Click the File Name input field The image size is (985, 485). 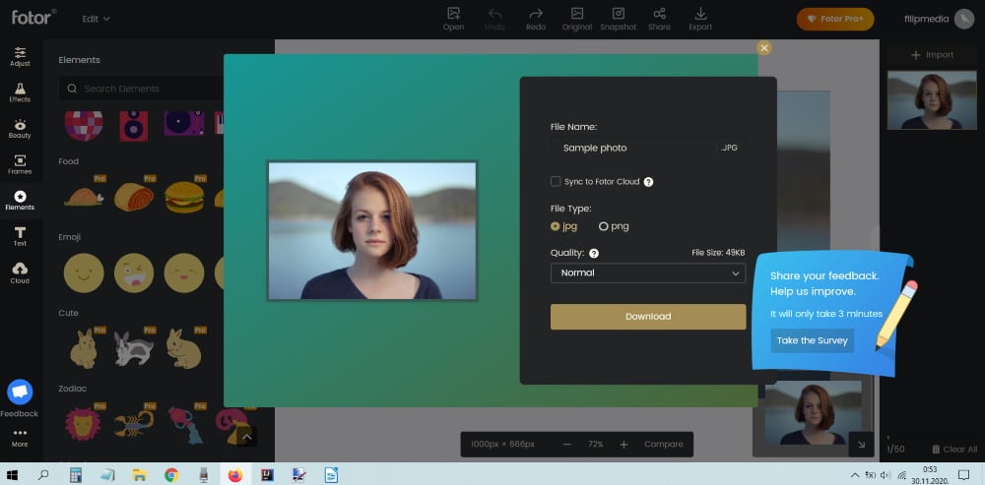click(632, 148)
